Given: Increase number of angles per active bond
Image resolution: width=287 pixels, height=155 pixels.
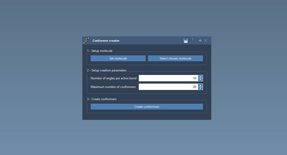Looking at the screenshot, I should pos(200,77).
